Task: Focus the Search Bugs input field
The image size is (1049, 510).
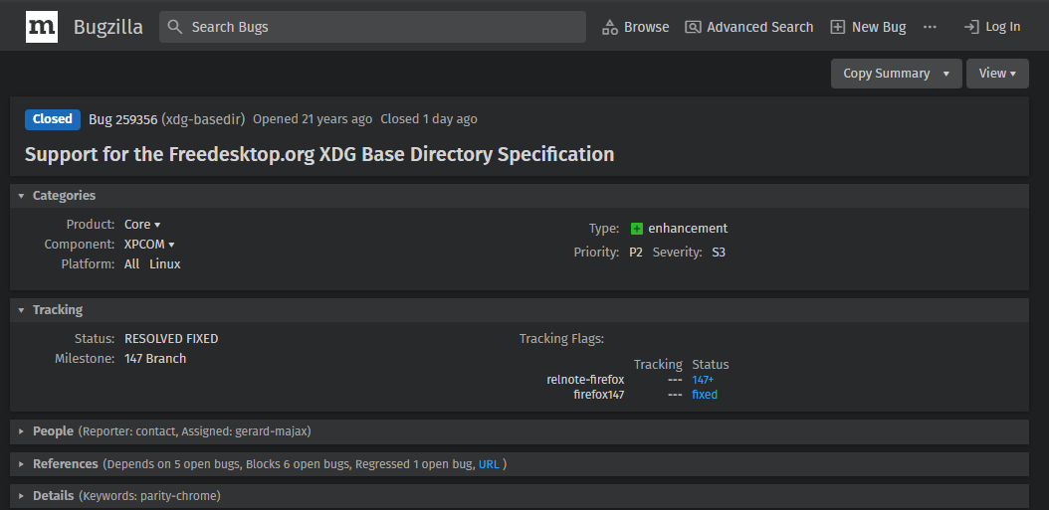Action: 383,27
